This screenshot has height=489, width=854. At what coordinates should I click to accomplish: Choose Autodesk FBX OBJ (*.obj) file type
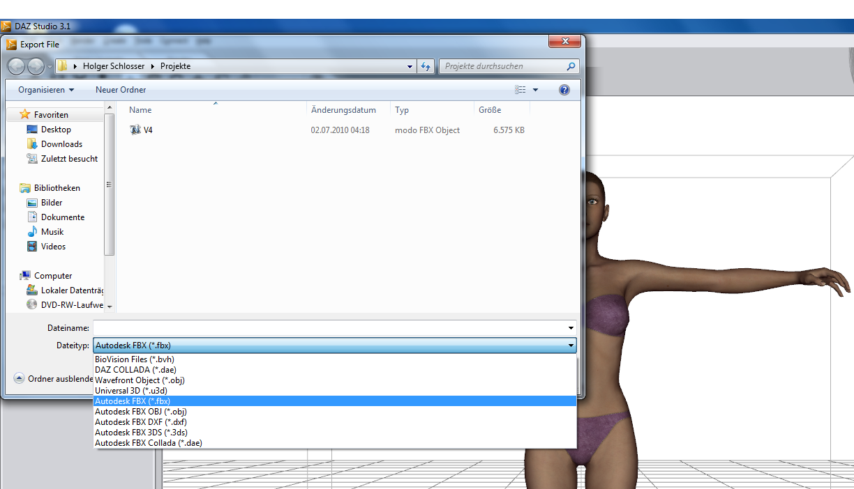(x=335, y=412)
